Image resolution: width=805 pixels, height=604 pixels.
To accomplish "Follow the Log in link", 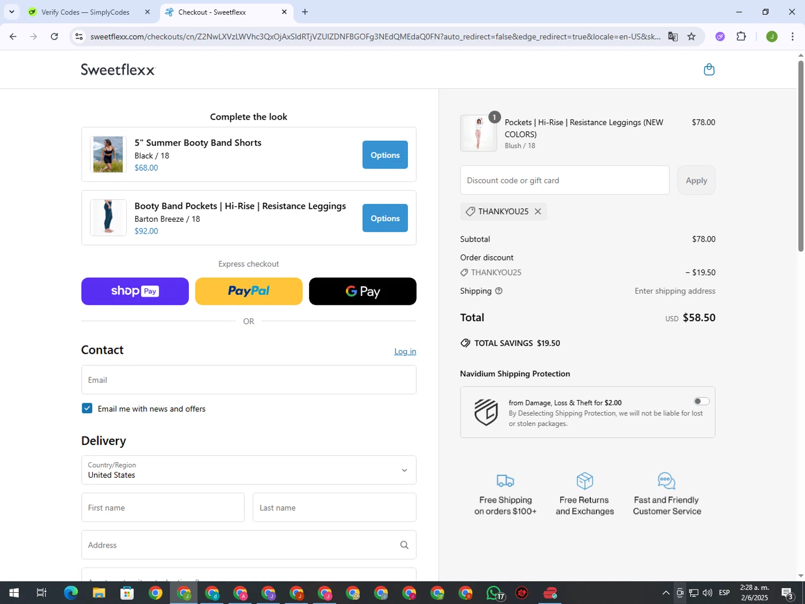I will point(405,351).
